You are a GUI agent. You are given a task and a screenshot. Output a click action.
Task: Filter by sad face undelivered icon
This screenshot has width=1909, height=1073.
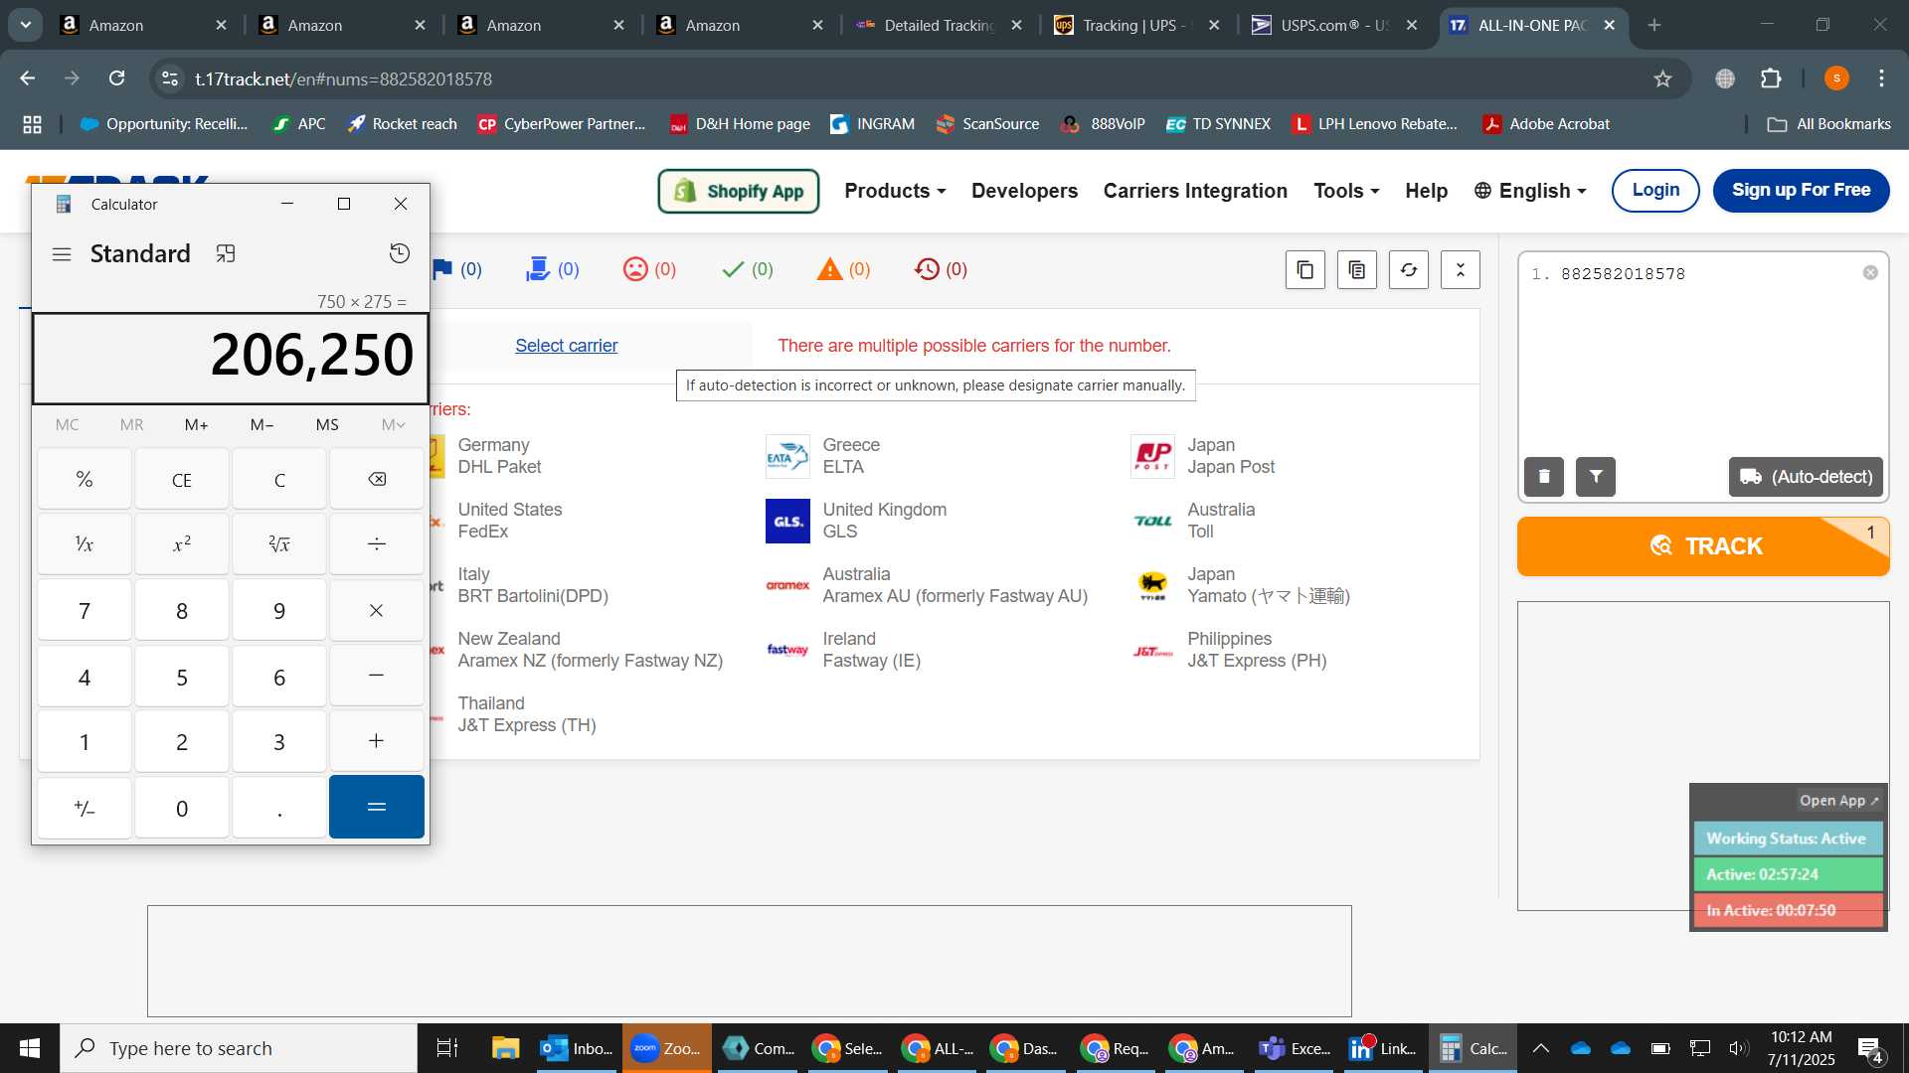coord(649,269)
